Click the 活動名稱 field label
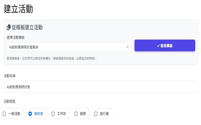Screen dimensions: 201x125 10,76
